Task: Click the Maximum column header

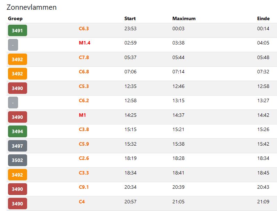Action: [184, 18]
